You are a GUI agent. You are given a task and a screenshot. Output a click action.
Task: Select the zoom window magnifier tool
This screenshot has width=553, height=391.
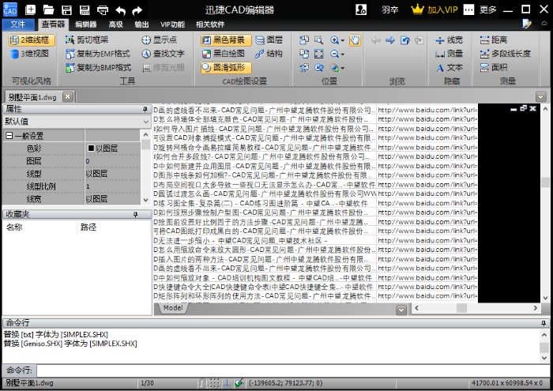click(318, 40)
